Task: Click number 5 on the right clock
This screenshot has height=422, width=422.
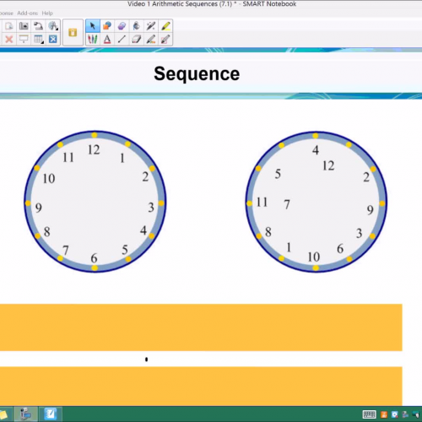Action: (278, 174)
